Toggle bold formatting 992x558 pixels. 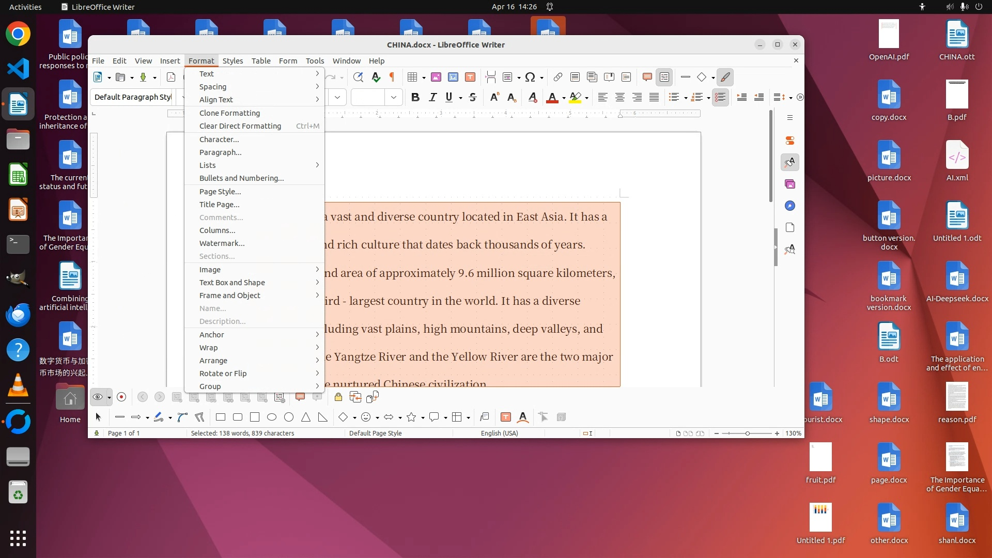pos(415,97)
